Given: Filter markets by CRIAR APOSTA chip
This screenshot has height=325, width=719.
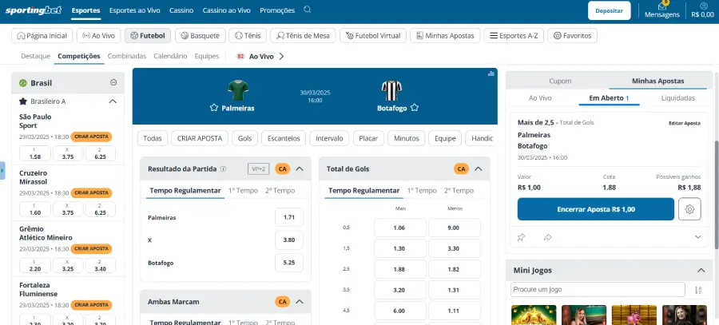Looking at the screenshot, I should 200,138.
